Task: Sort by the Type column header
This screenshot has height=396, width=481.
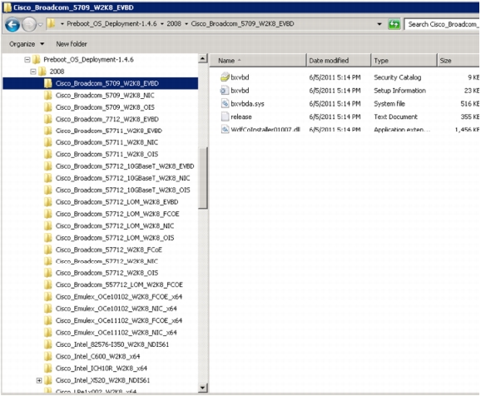Action: point(404,61)
